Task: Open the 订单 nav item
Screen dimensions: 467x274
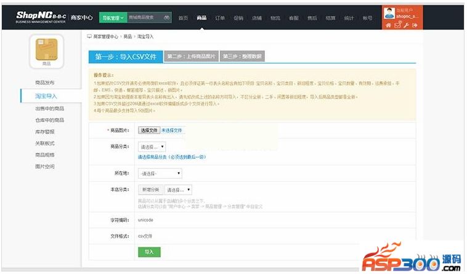Action: (220, 18)
